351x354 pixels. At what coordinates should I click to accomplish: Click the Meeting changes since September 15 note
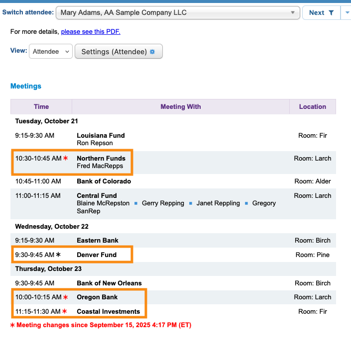(101, 325)
